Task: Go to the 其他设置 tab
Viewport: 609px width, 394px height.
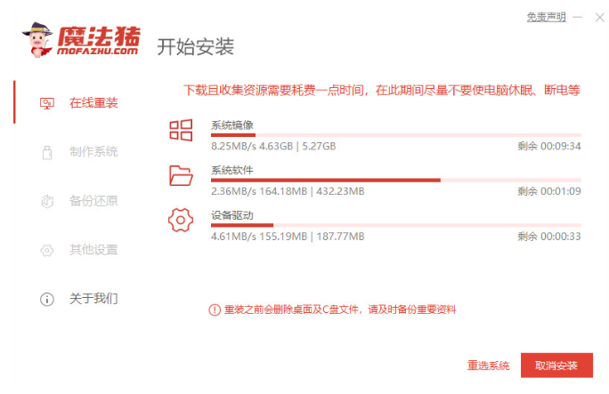Action: [x=93, y=250]
